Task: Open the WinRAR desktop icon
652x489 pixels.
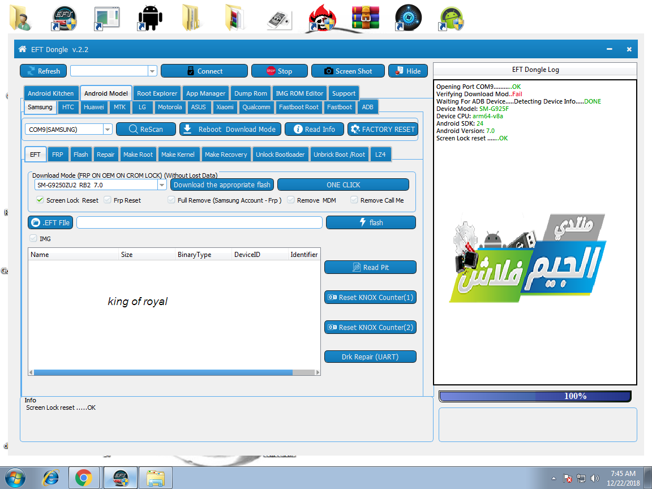Action: pyautogui.click(x=365, y=18)
